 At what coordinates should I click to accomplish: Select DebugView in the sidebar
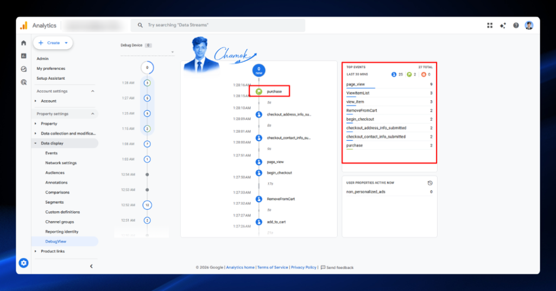point(56,242)
